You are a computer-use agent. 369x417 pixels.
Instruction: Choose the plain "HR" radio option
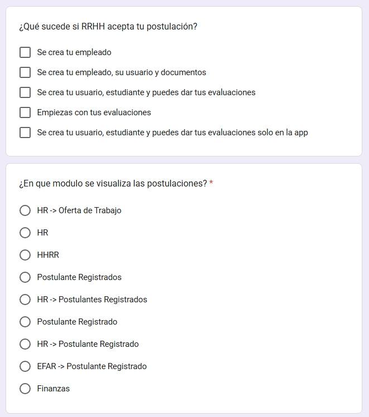coord(25,233)
